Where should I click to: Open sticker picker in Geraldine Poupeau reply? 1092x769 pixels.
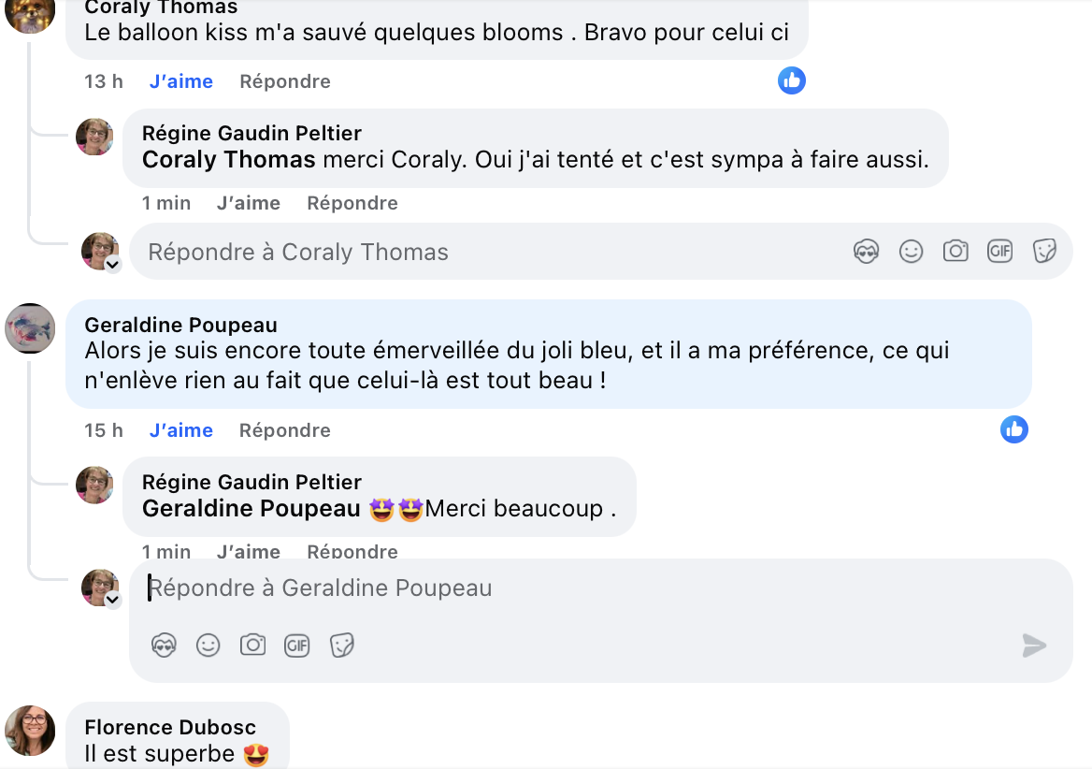(342, 646)
